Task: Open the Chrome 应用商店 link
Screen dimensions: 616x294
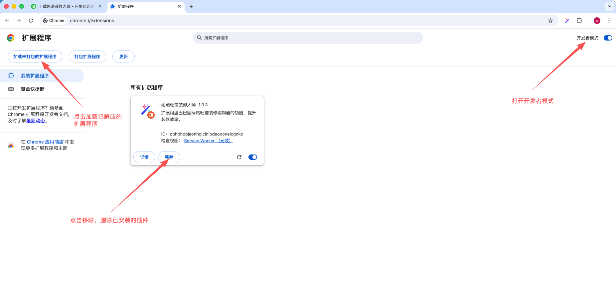Action: (45, 142)
